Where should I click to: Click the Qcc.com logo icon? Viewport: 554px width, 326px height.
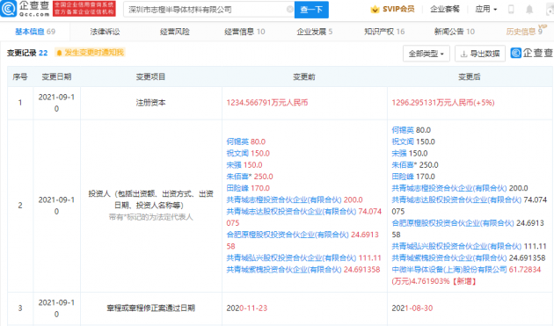click(x=9, y=9)
